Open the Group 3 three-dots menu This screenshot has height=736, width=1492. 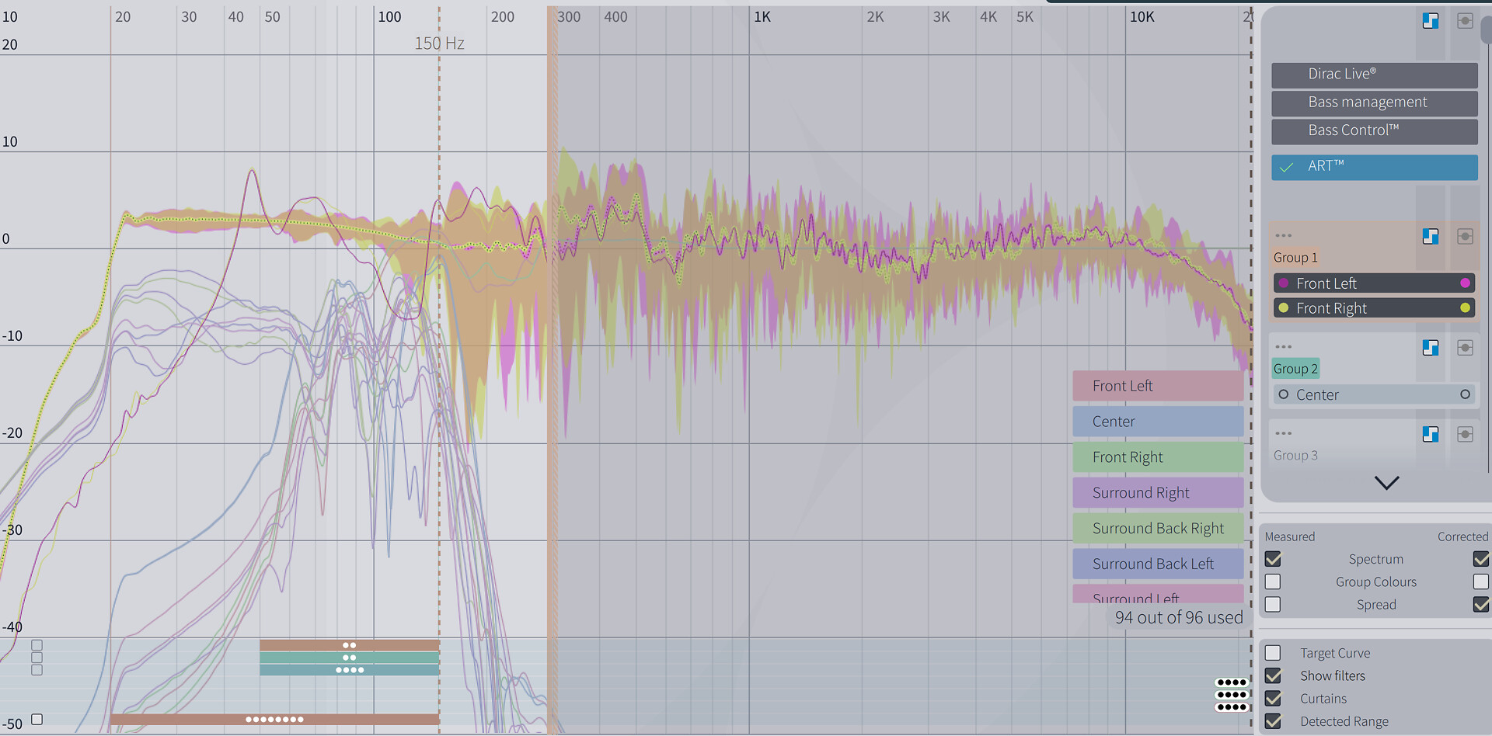click(x=1283, y=433)
